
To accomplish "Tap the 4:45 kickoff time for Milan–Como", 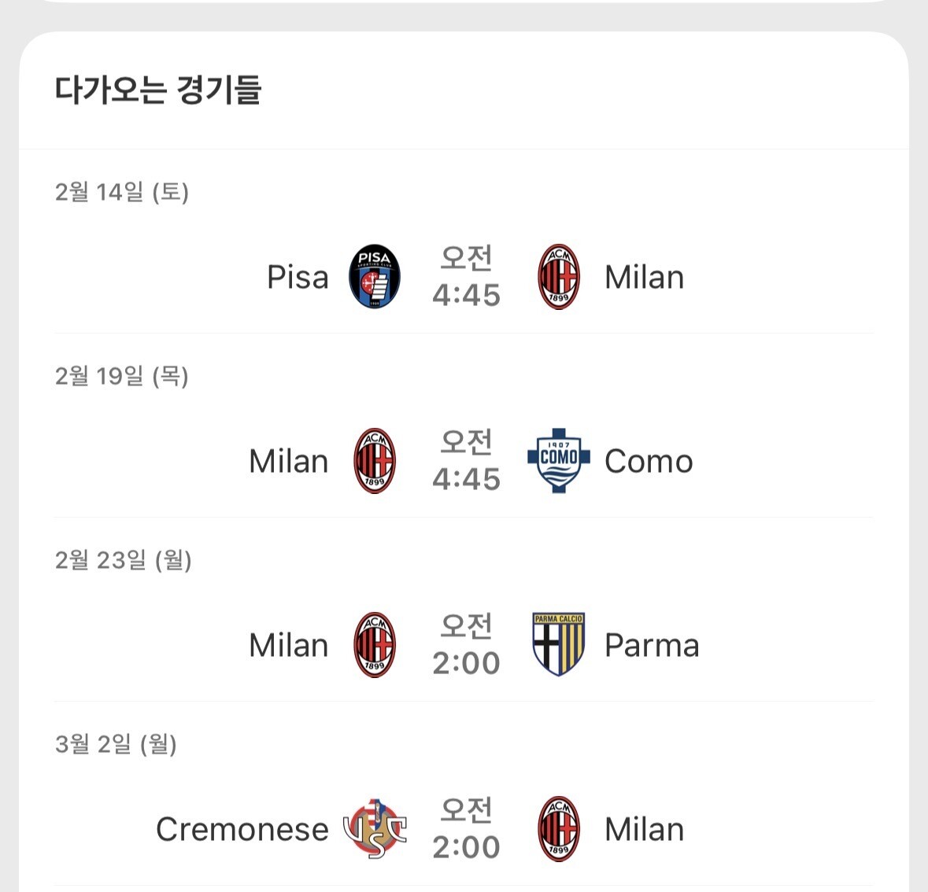I will coord(466,478).
